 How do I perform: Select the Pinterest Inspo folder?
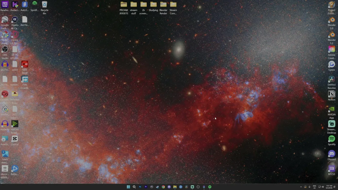(x=15, y=98)
